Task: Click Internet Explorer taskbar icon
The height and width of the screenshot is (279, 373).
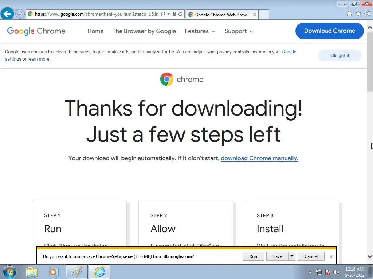Action: (x=99, y=272)
